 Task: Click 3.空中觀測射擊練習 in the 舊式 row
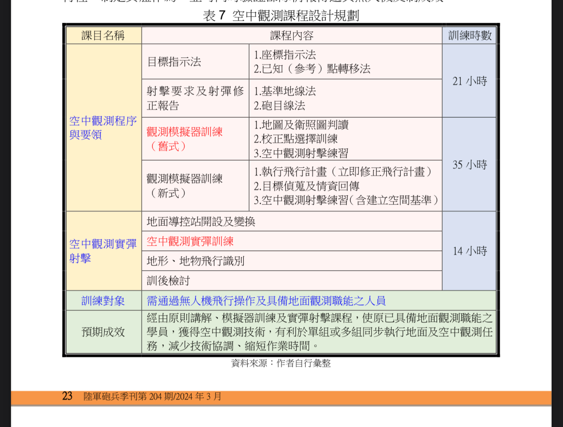pyautogui.click(x=301, y=153)
